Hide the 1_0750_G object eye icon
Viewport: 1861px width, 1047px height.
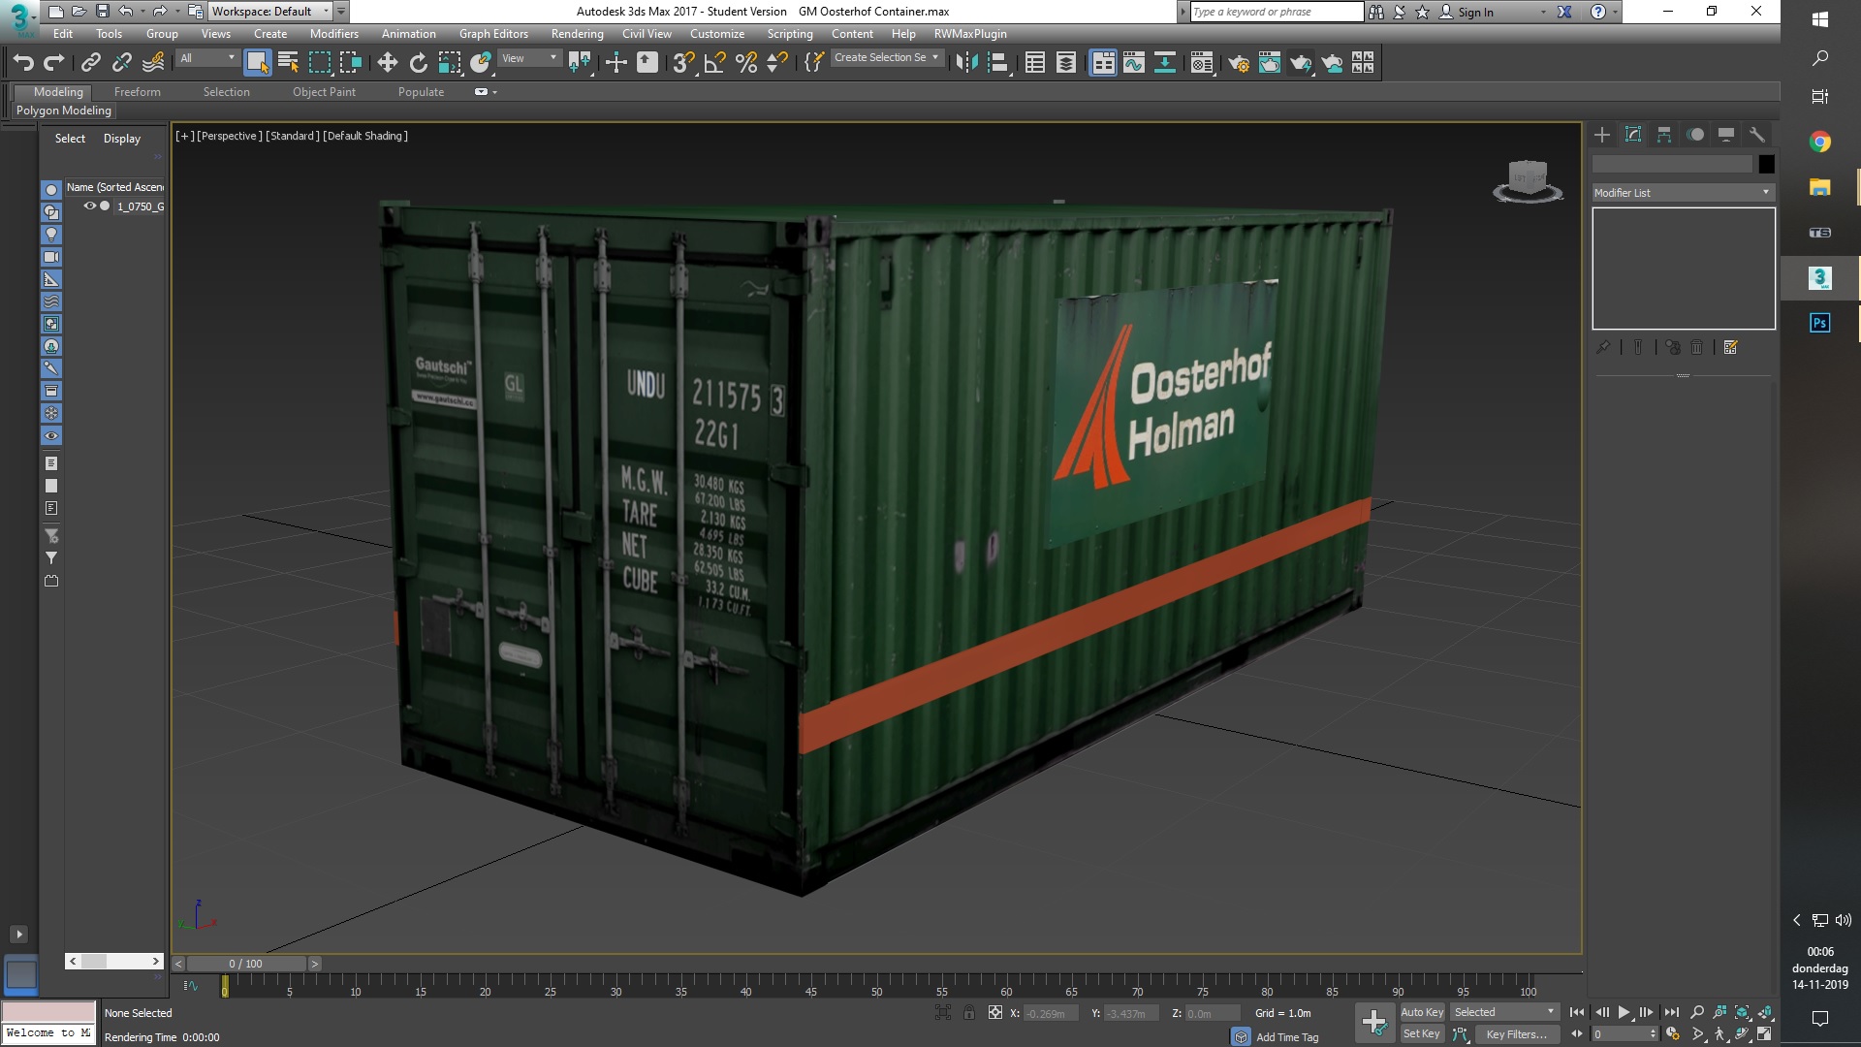pos(89,206)
